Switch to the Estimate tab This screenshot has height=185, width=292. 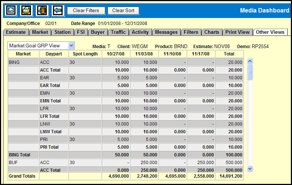pos(16,32)
